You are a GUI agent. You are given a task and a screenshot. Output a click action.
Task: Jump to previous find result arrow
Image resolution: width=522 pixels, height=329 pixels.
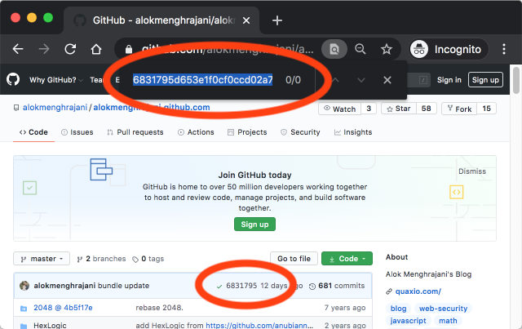(x=335, y=80)
